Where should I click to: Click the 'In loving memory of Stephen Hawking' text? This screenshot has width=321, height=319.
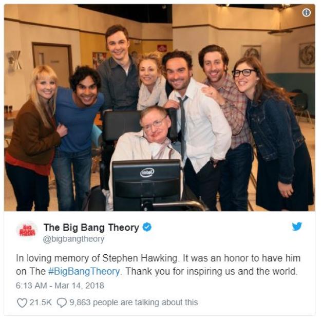click(97, 258)
